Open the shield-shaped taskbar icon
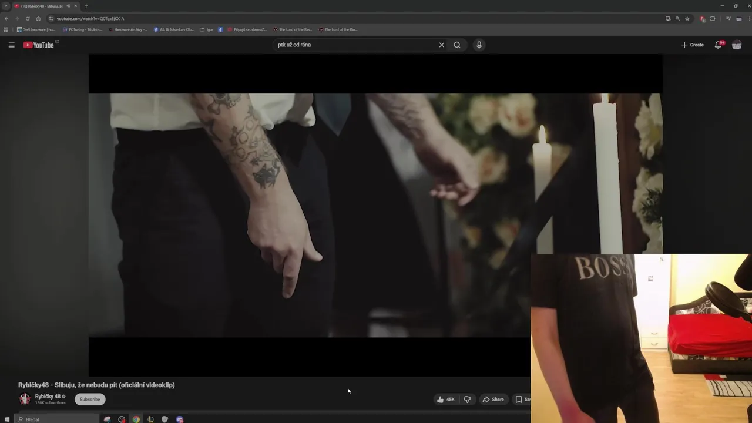This screenshot has height=423, width=752. click(165, 419)
